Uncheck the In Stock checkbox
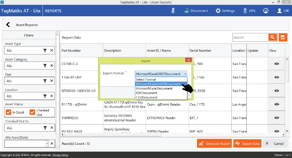The width and height of the screenshot is (292, 158). click(9, 113)
